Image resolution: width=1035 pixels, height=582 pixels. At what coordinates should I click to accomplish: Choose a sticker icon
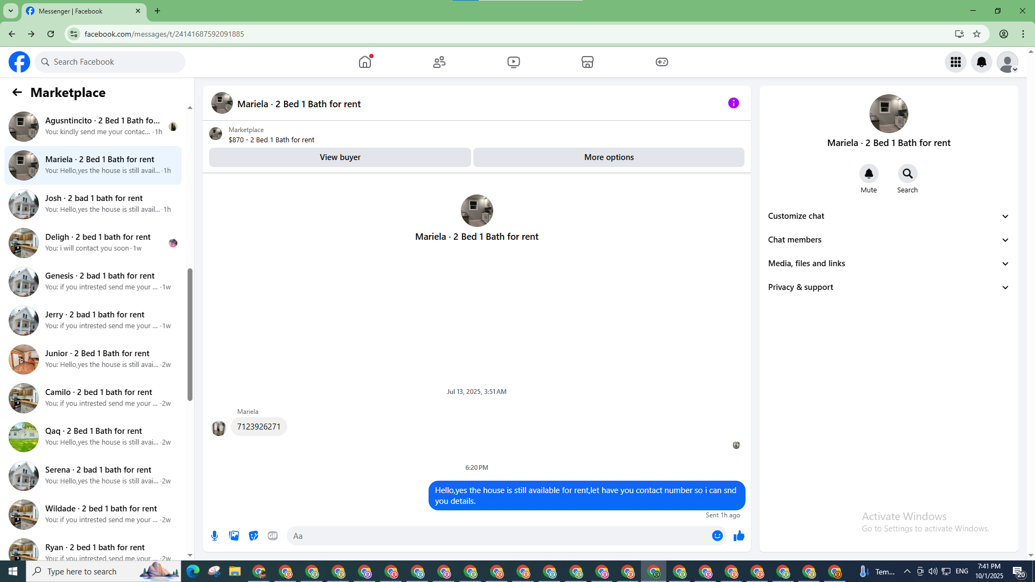click(253, 536)
